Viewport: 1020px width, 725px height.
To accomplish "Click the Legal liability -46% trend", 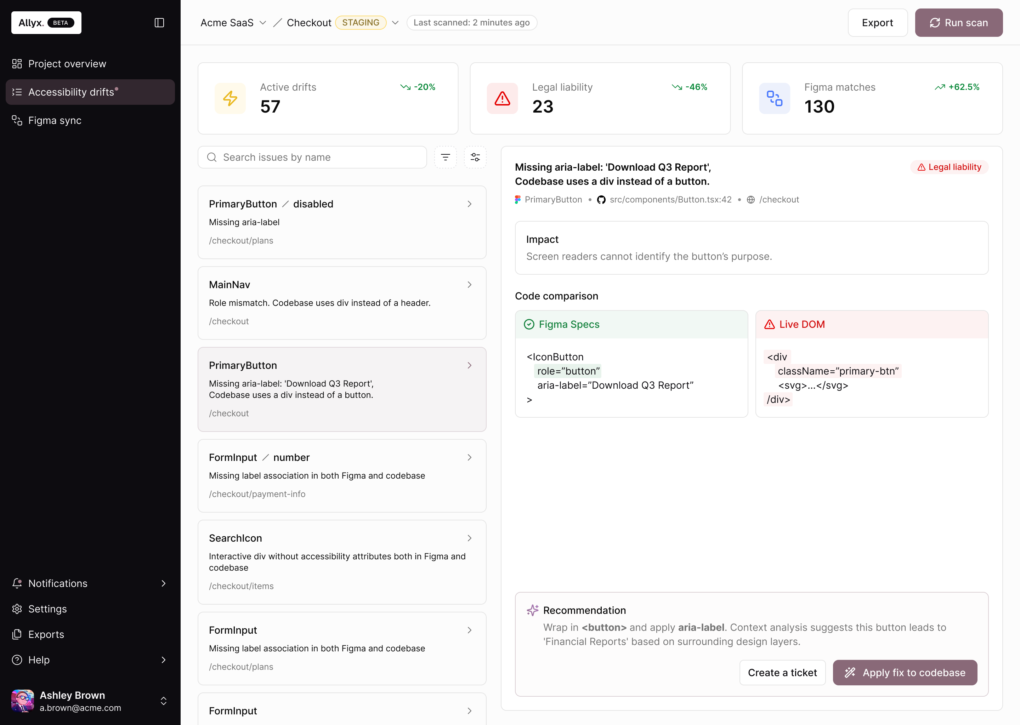I will pyautogui.click(x=690, y=87).
